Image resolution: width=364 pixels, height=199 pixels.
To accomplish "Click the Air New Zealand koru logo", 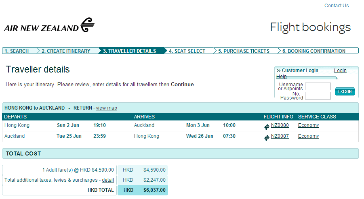I will click(87, 25).
